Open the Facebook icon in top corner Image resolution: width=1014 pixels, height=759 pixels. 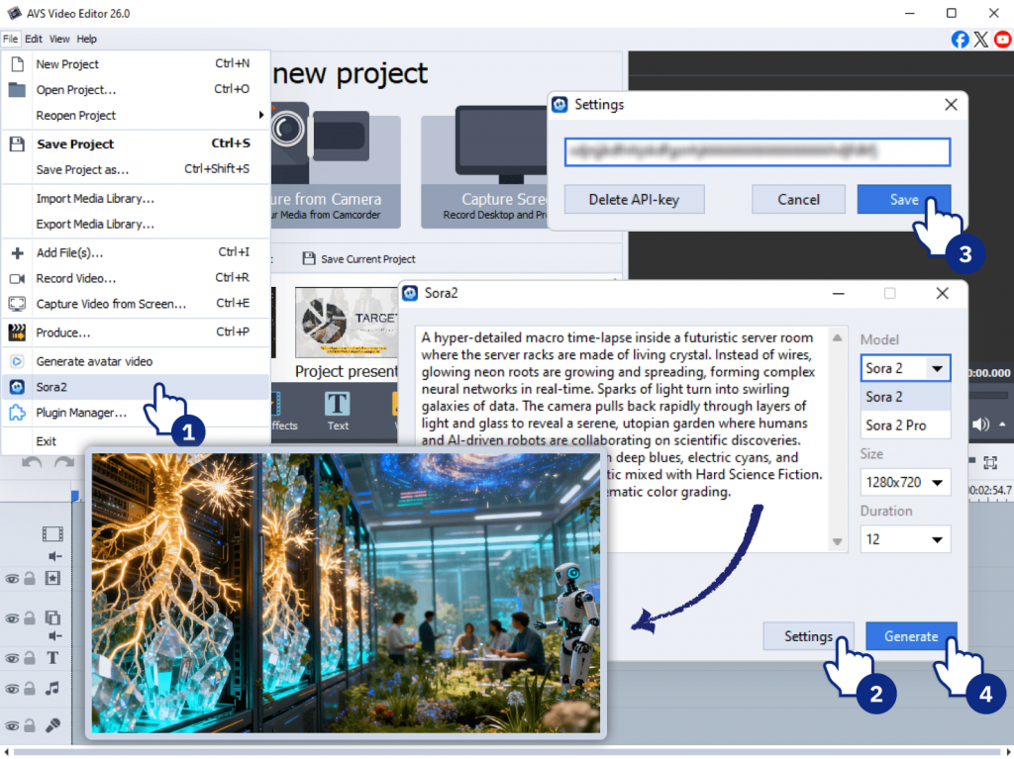(x=960, y=40)
